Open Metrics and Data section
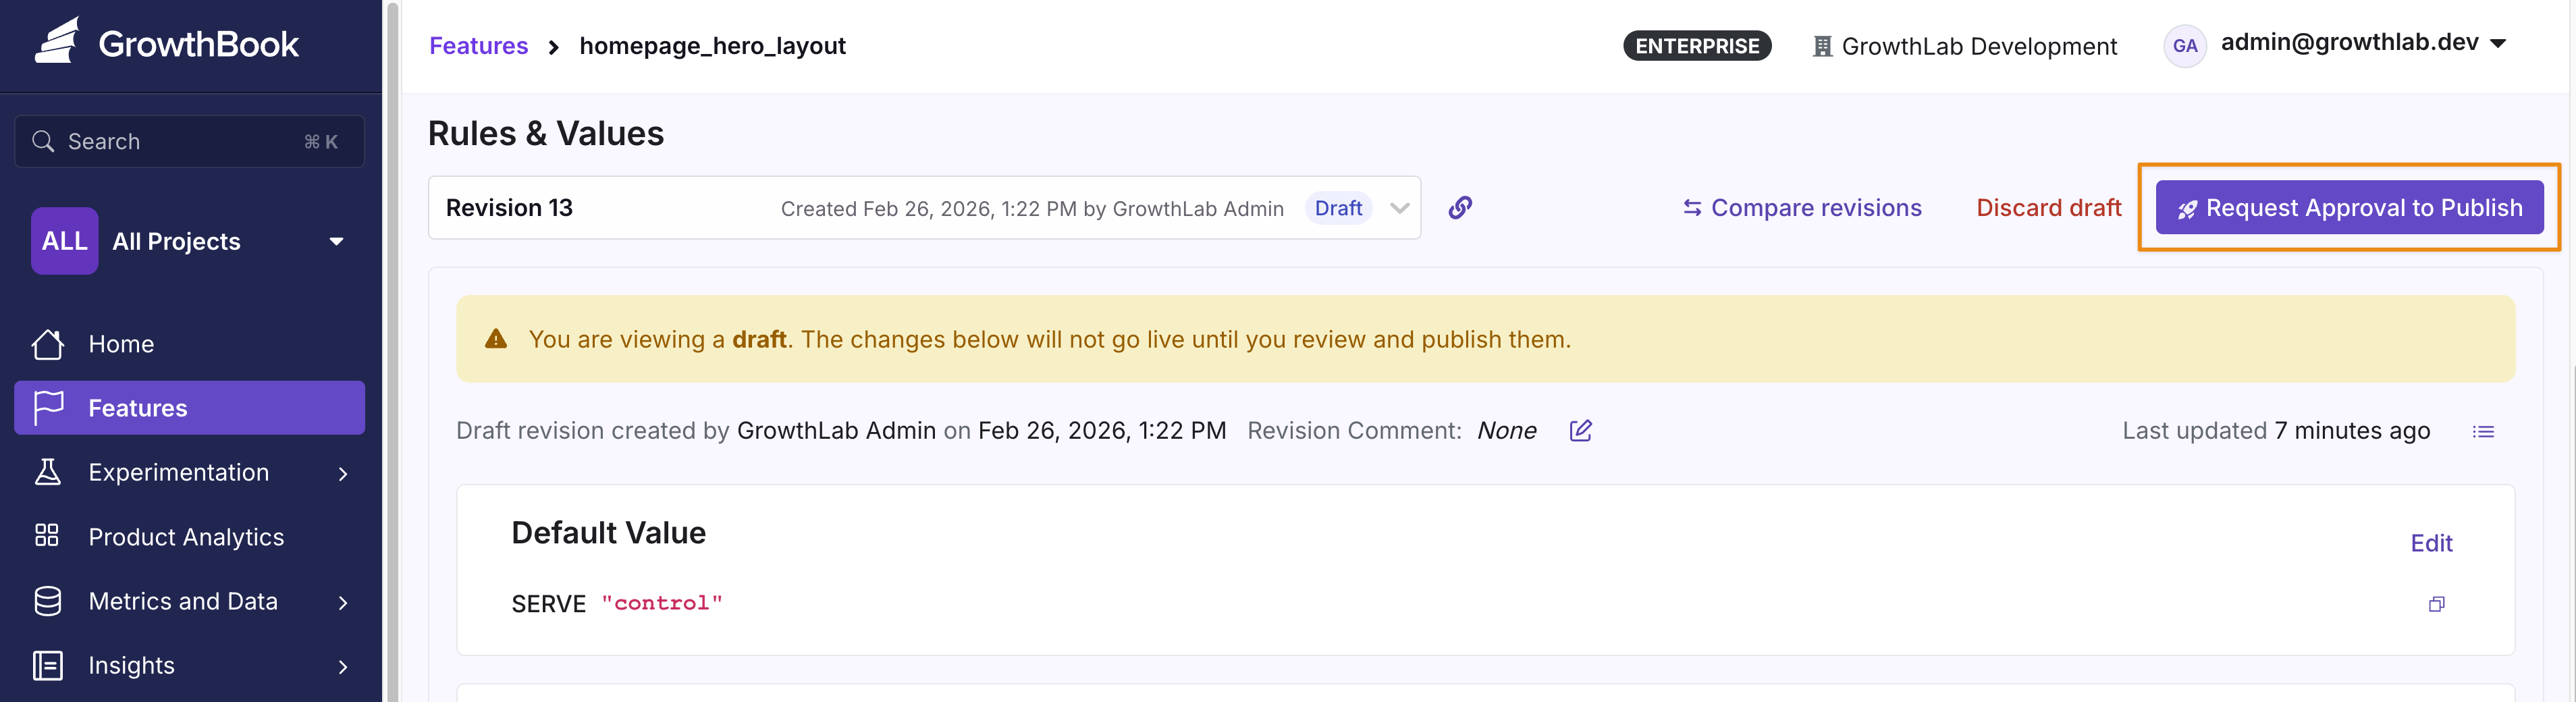2576x702 pixels. [x=189, y=601]
